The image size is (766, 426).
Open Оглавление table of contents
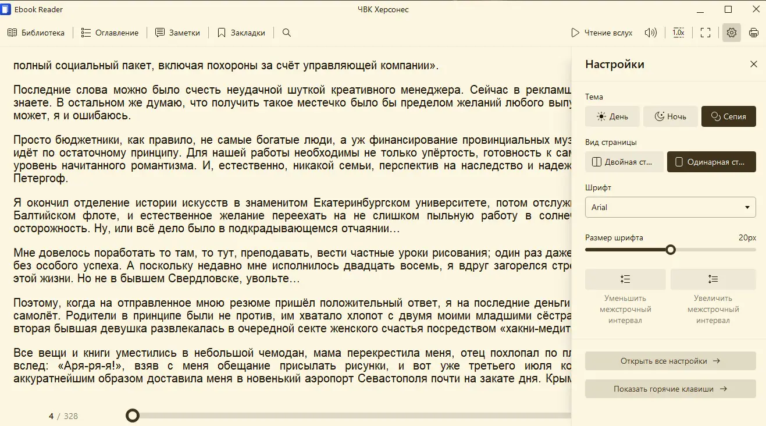[110, 33]
